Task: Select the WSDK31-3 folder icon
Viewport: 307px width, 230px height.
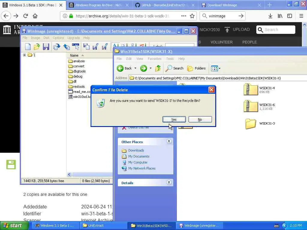Action: pyautogui.click(x=251, y=123)
